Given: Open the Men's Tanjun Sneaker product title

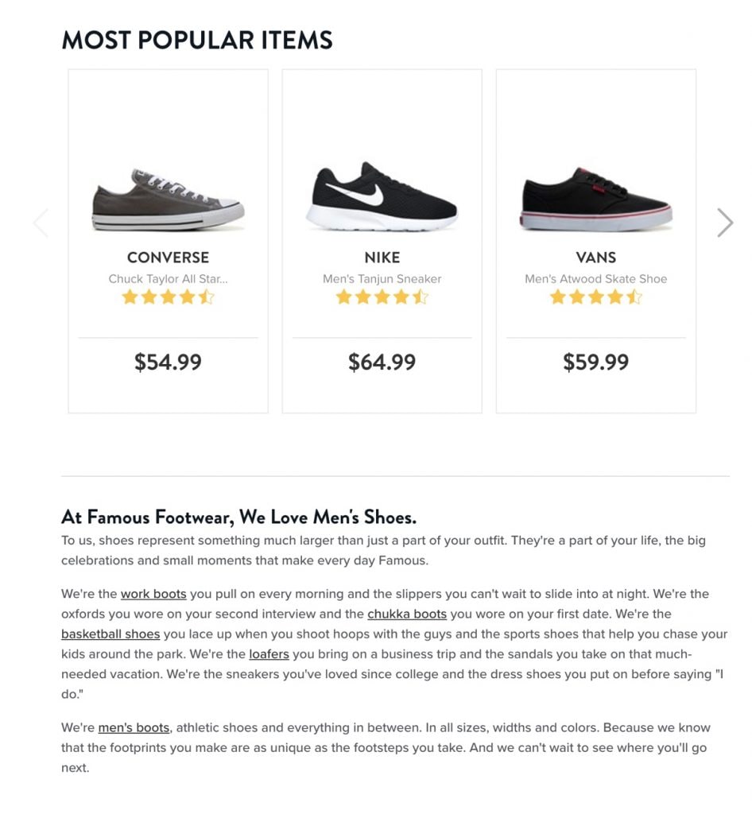Looking at the screenshot, I should [382, 279].
